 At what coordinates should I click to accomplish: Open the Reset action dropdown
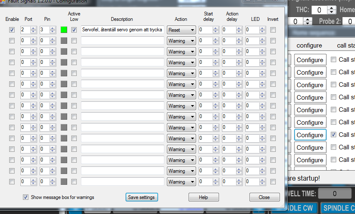[181, 30]
